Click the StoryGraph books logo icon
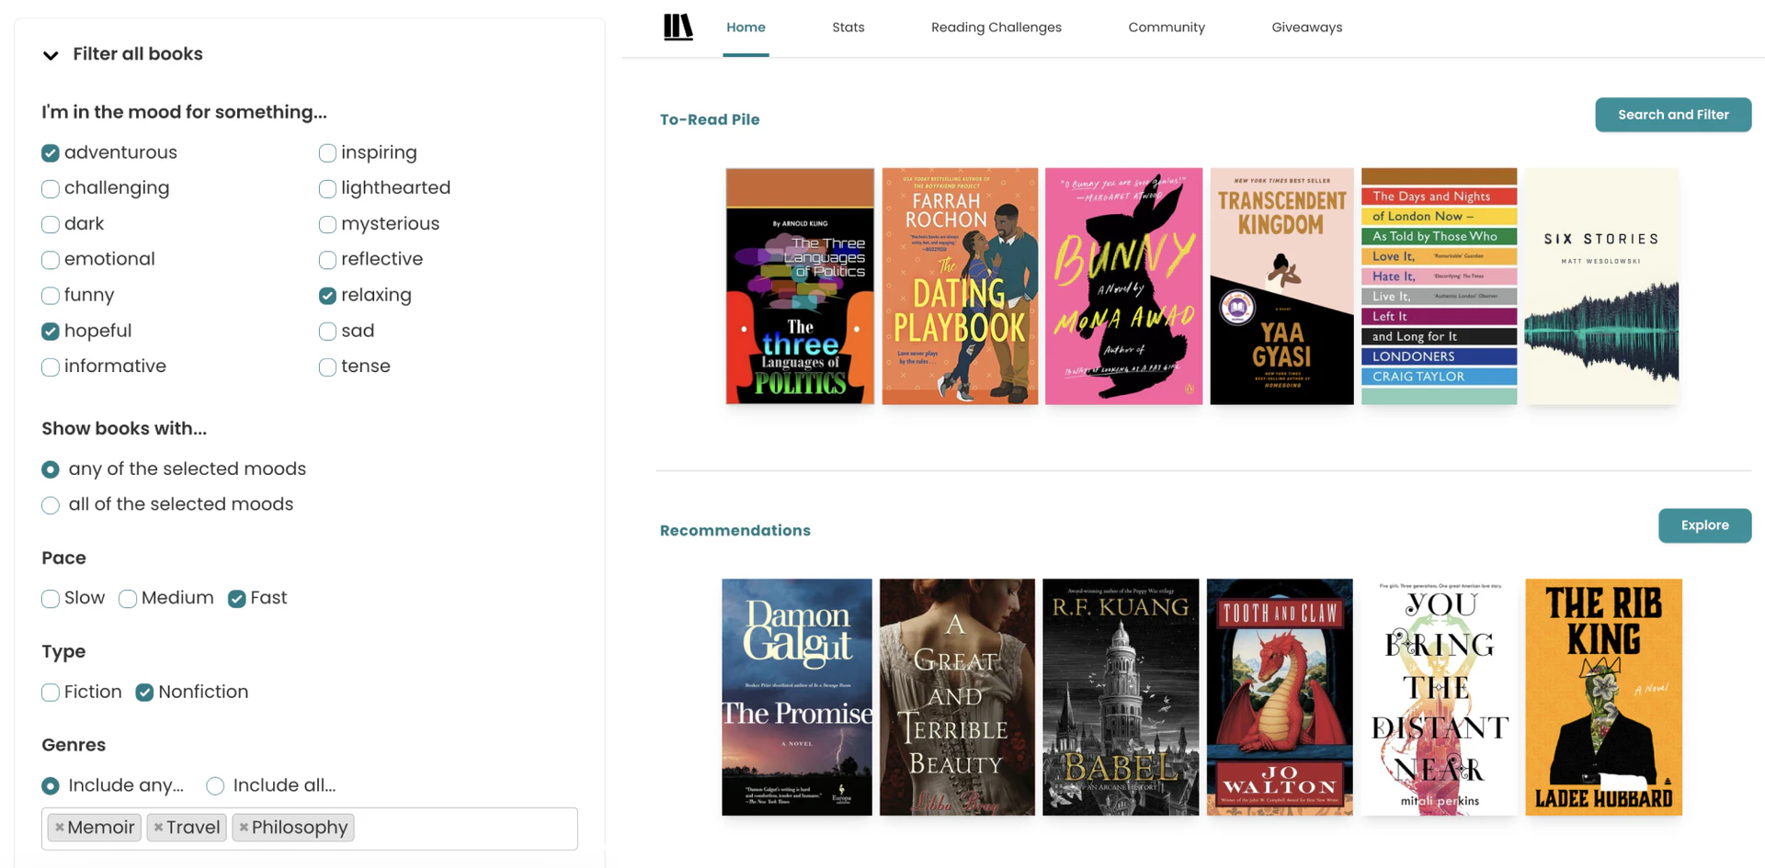 tap(678, 27)
